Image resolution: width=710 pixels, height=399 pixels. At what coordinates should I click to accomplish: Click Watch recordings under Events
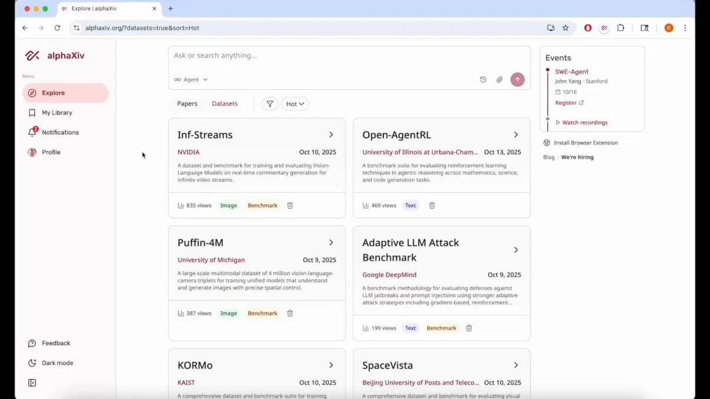click(582, 122)
